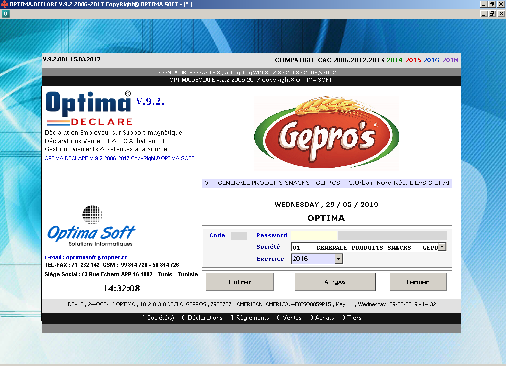Click the blue OPTIMA.DECLARE copyright link text
506x366 pixels.
pyautogui.click(x=120, y=158)
